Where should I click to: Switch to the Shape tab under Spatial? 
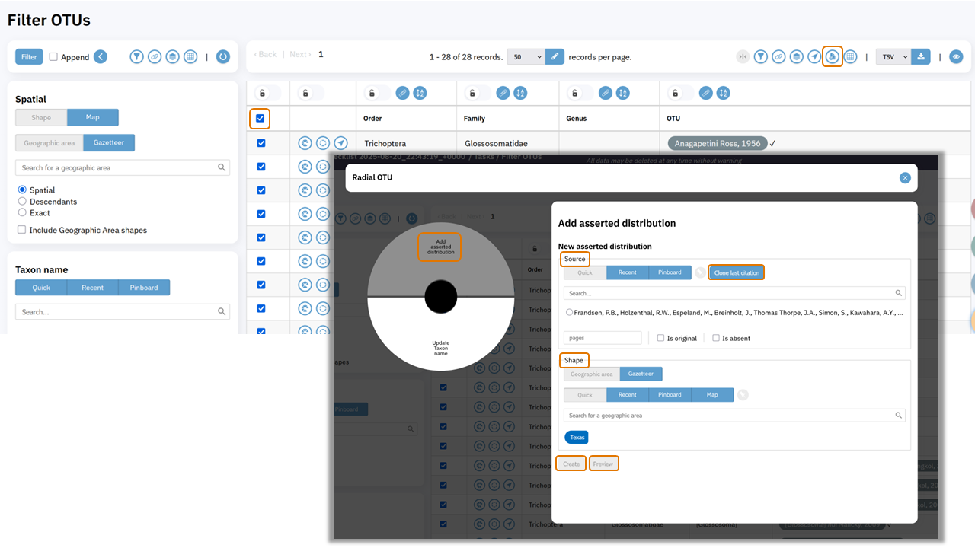(x=41, y=117)
